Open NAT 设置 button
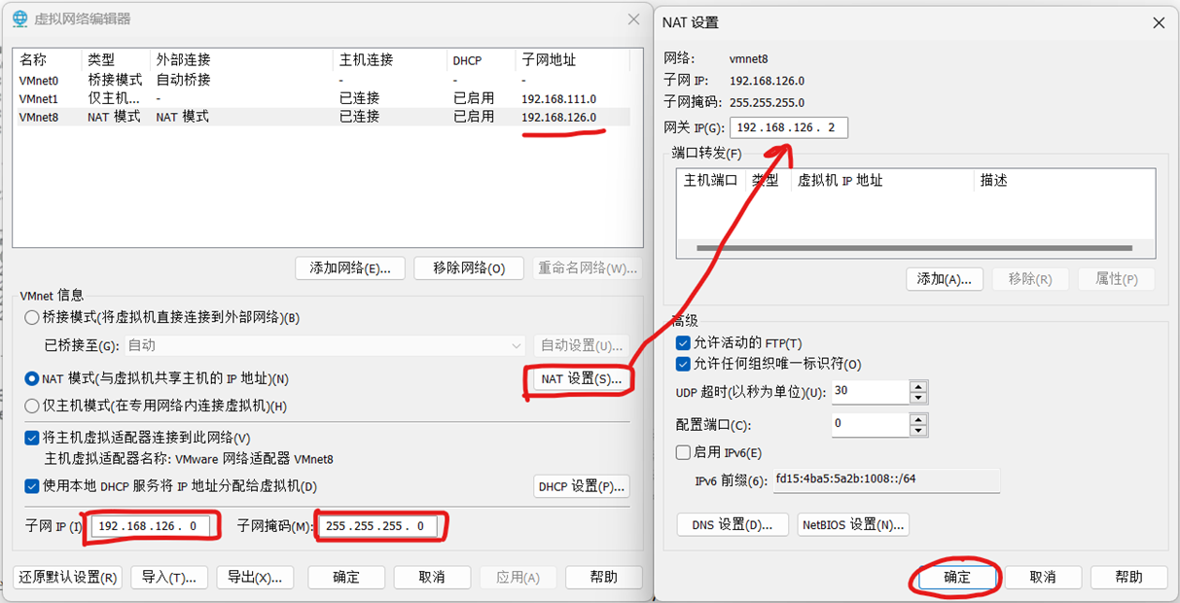The height and width of the screenshot is (603, 1180). [x=580, y=378]
